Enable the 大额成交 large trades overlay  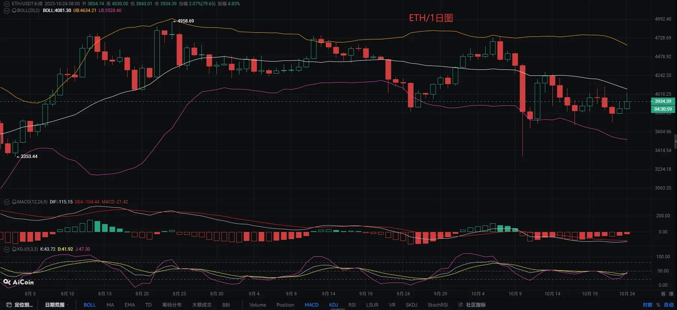tap(202, 305)
